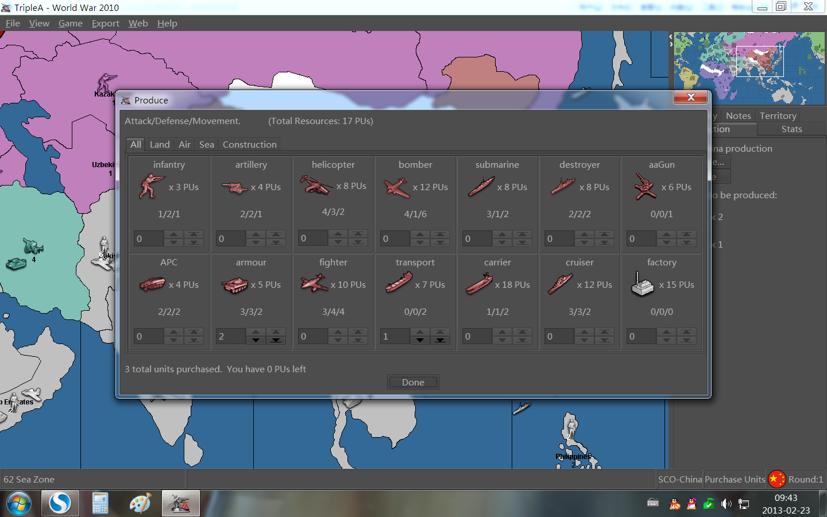Open Sogou browser from the taskbar

coord(60,504)
